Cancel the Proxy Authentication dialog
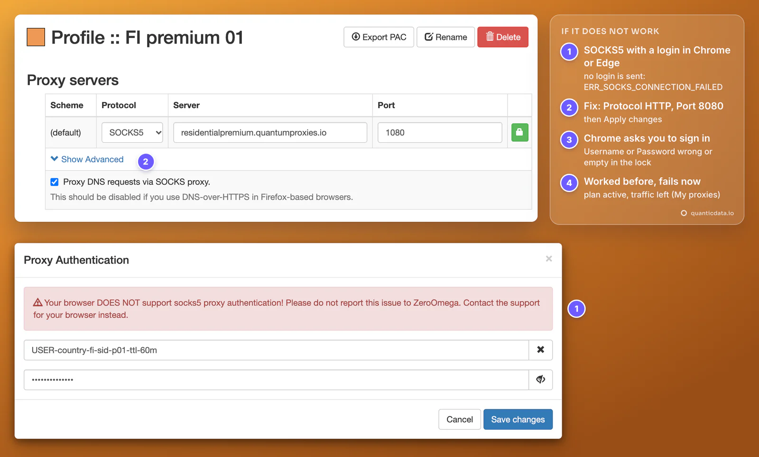Image resolution: width=759 pixels, height=457 pixels. [x=460, y=420]
